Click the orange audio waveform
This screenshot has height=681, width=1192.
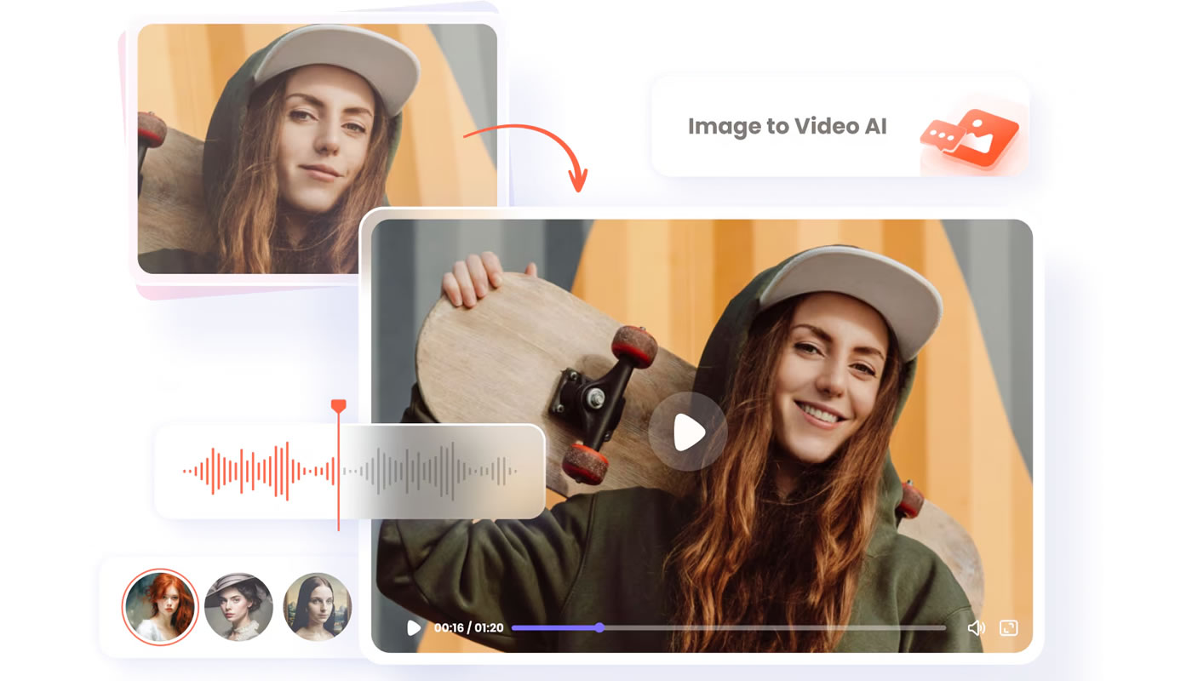pyautogui.click(x=260, y=470)
